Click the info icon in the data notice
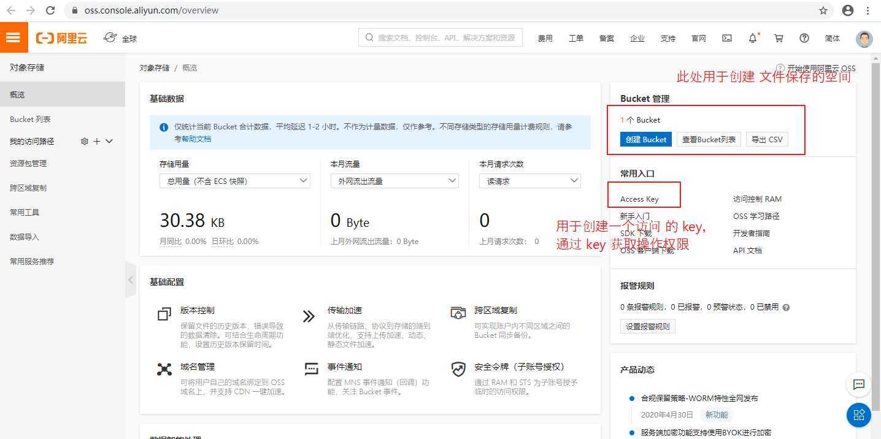The height and width of the screenshot is (439, 881). [x=164, y=128]
